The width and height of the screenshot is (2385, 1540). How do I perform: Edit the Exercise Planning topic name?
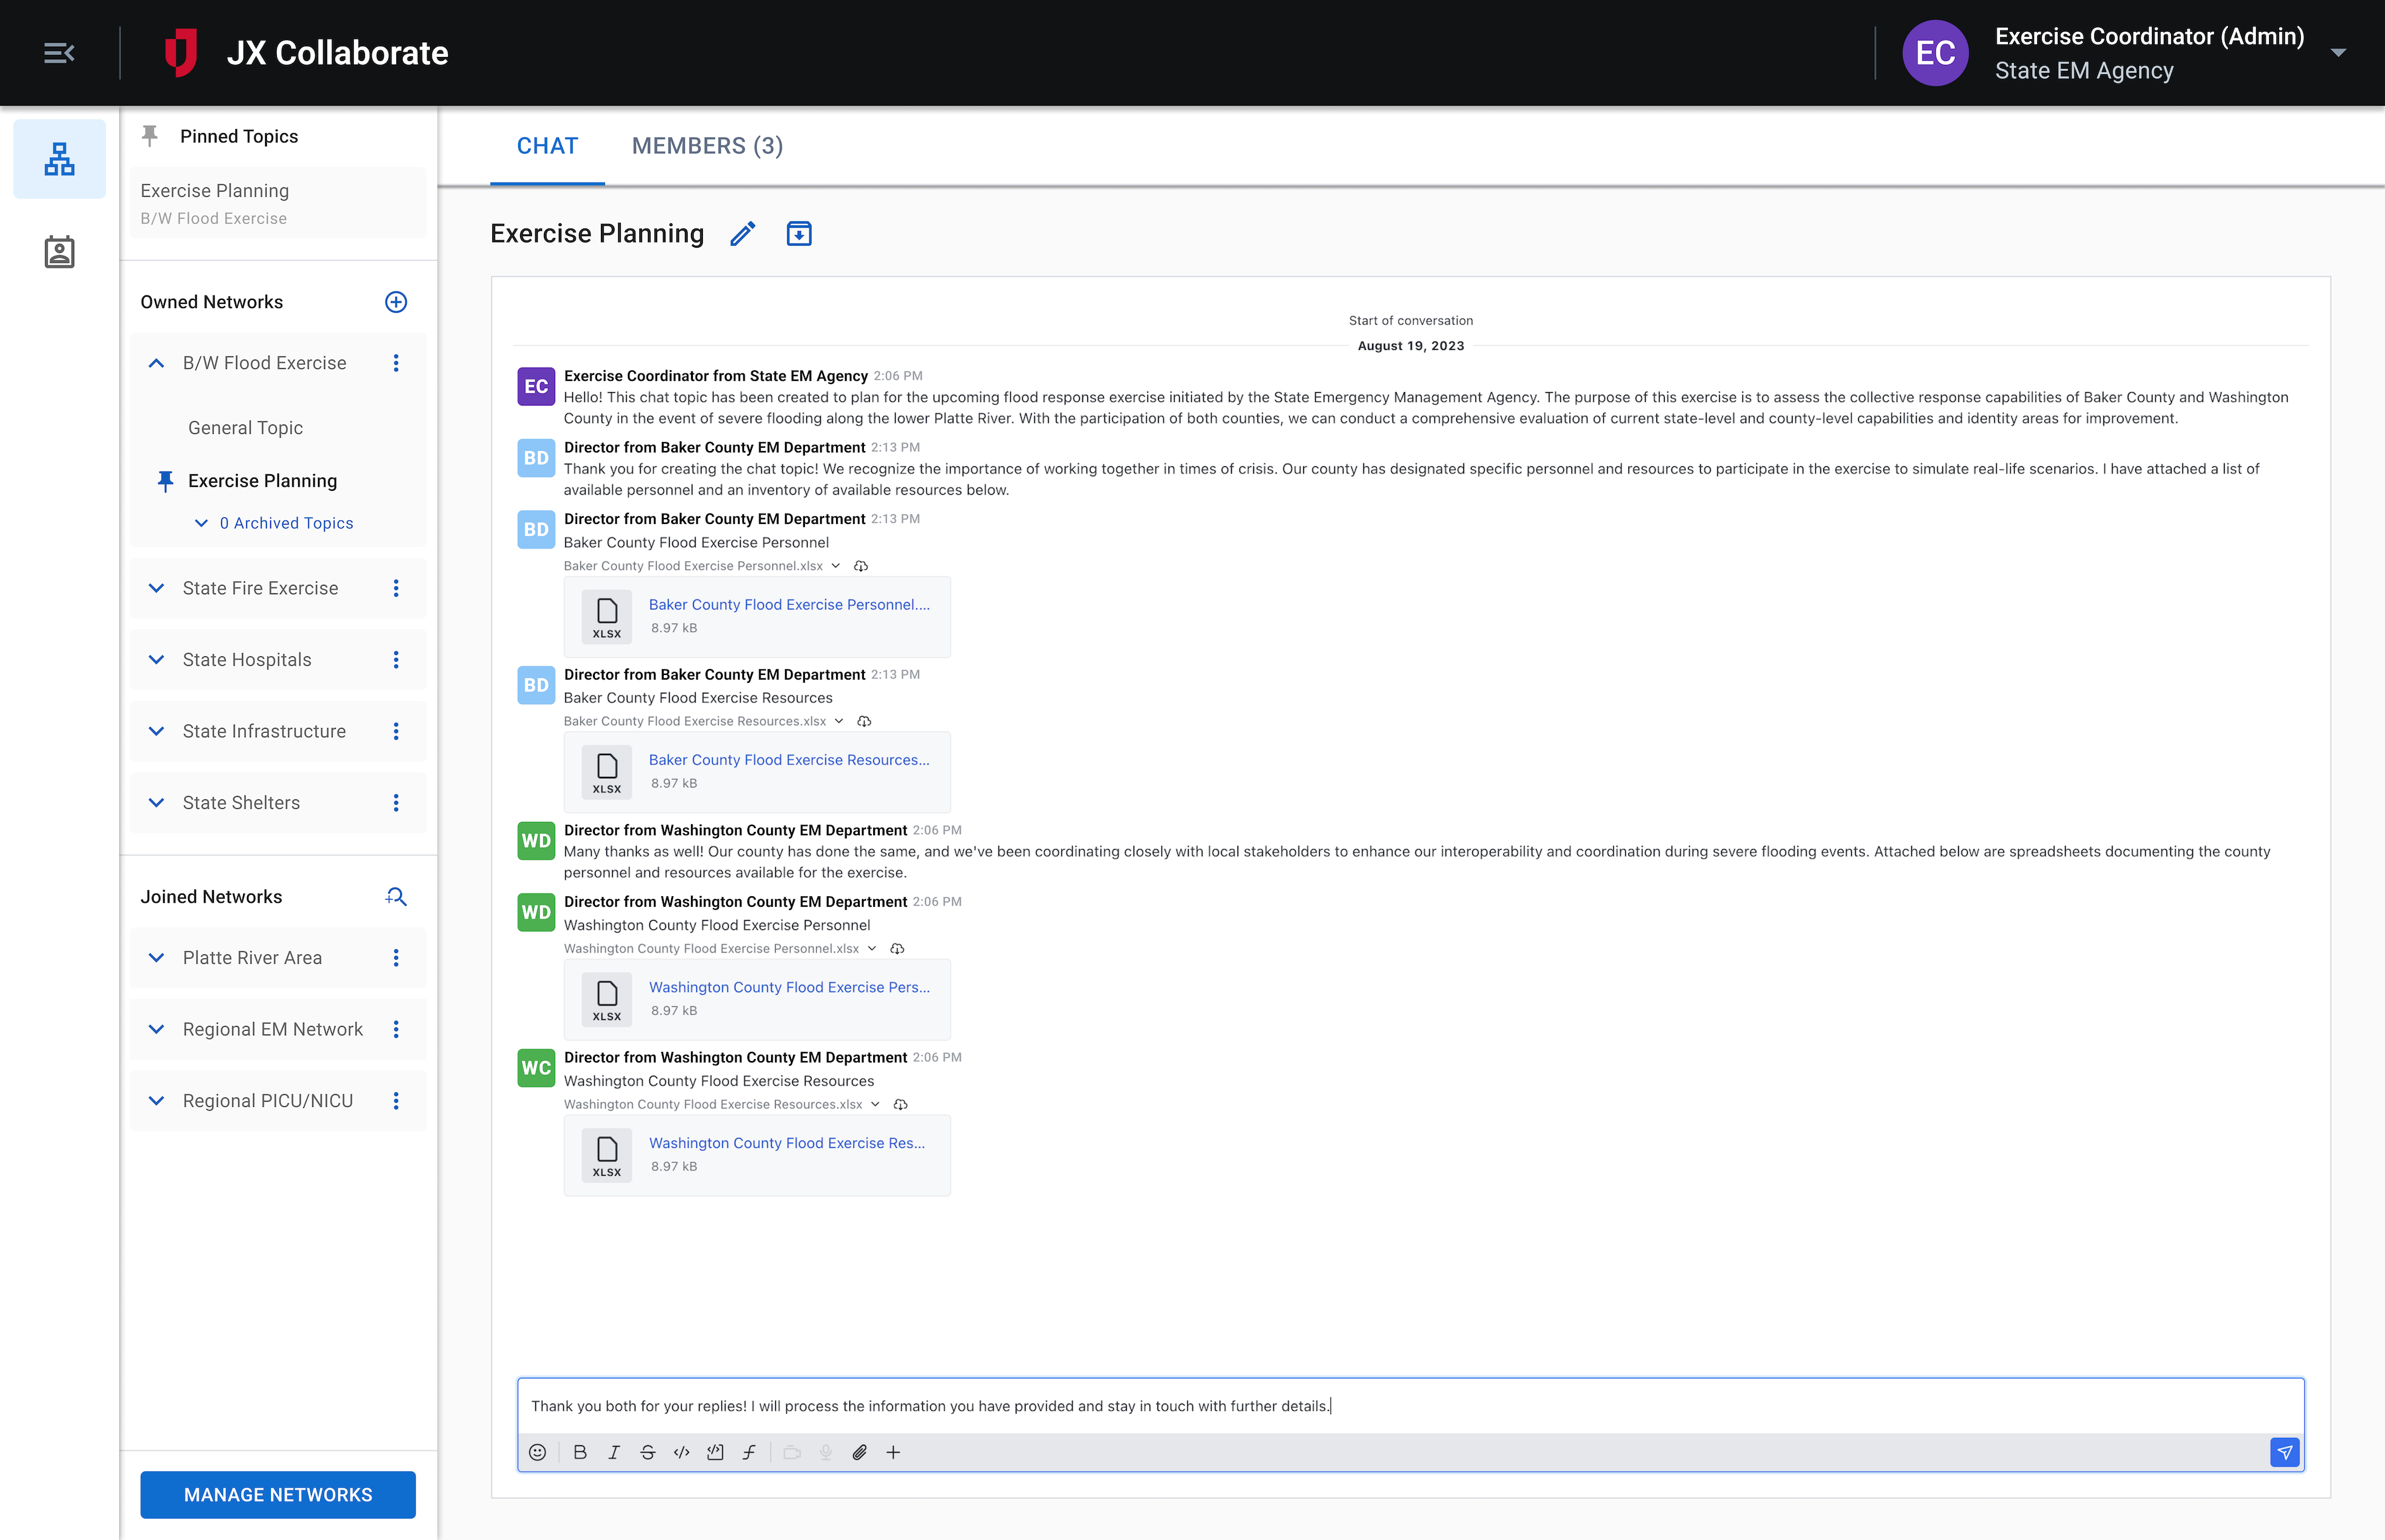743,234
